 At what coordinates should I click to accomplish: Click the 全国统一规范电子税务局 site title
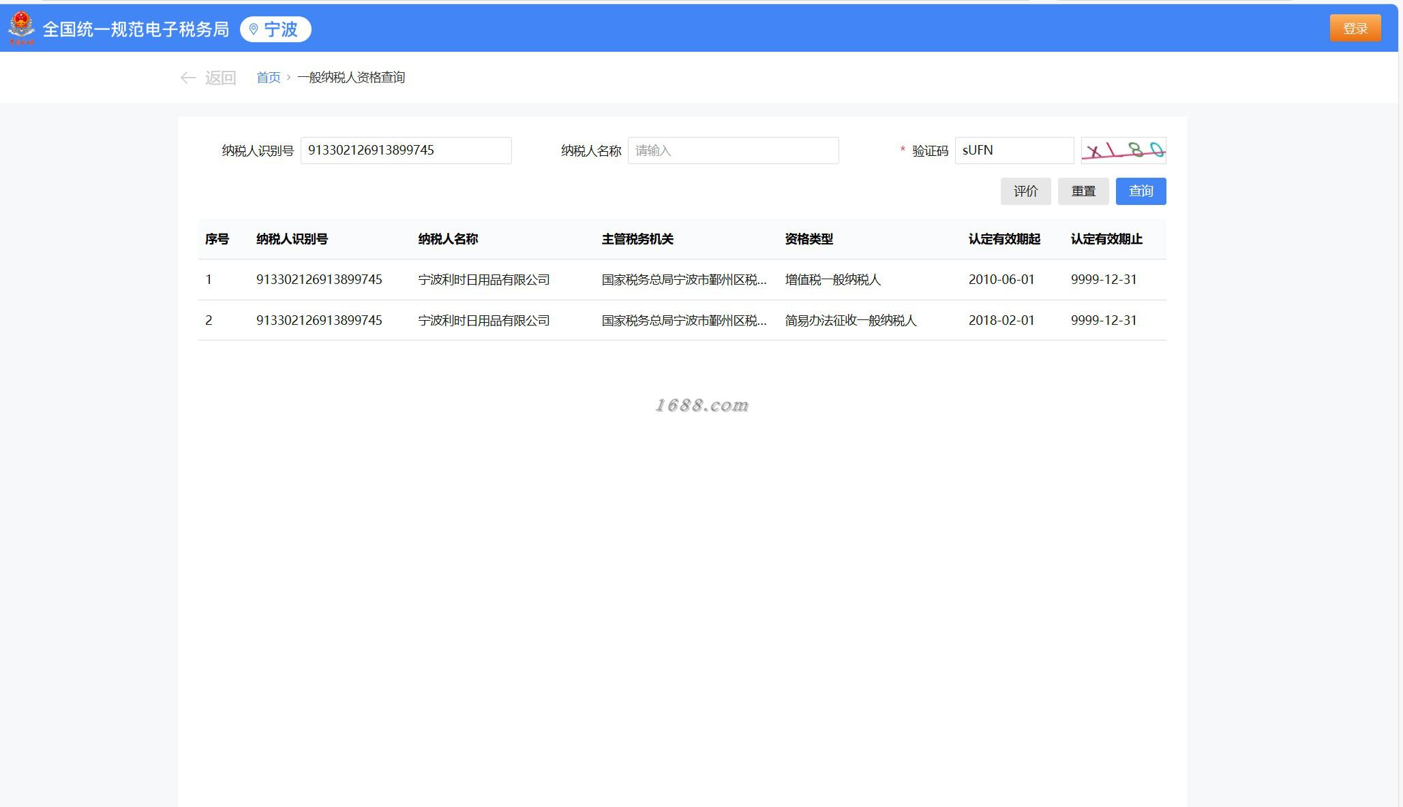[x=136, y=29]
